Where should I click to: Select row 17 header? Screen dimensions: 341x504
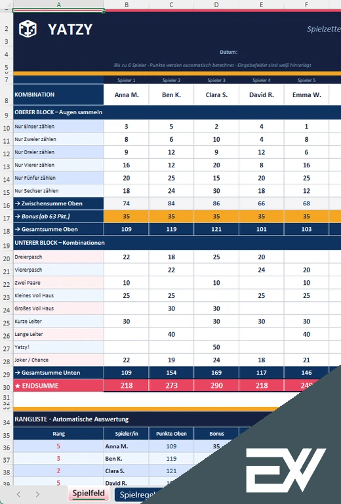(7, 217)
